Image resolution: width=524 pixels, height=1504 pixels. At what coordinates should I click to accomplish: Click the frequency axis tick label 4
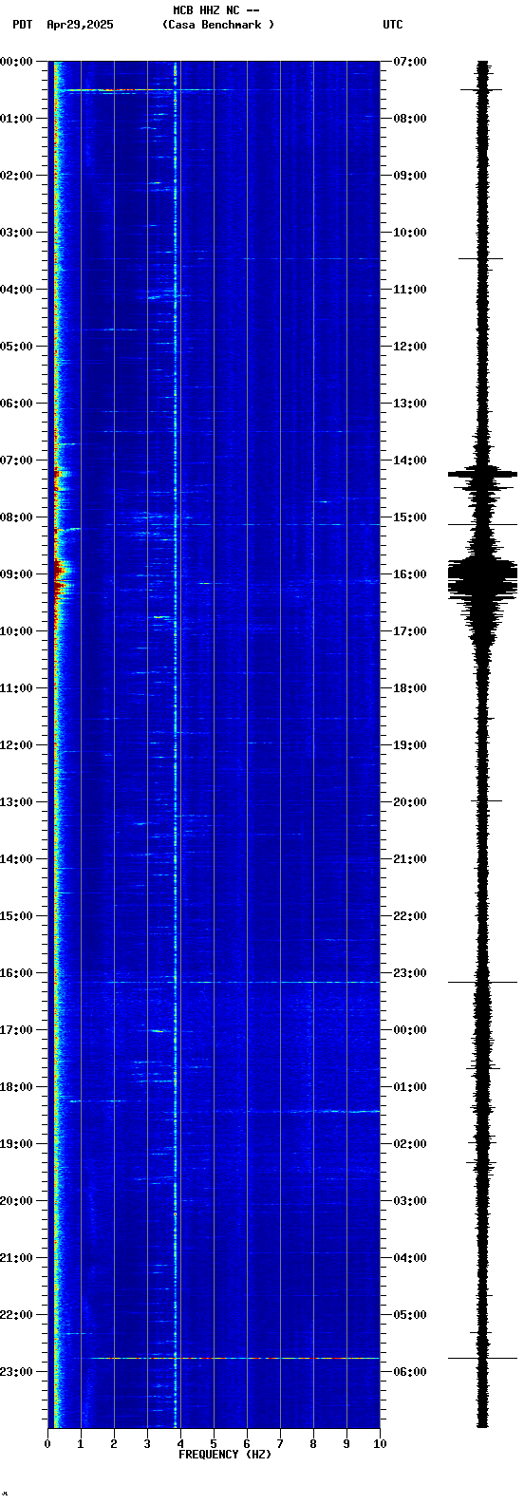point(180,1444)
